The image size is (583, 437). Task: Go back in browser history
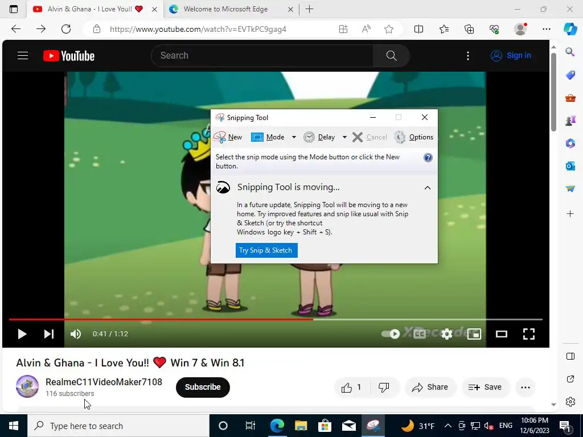(16, 29)
